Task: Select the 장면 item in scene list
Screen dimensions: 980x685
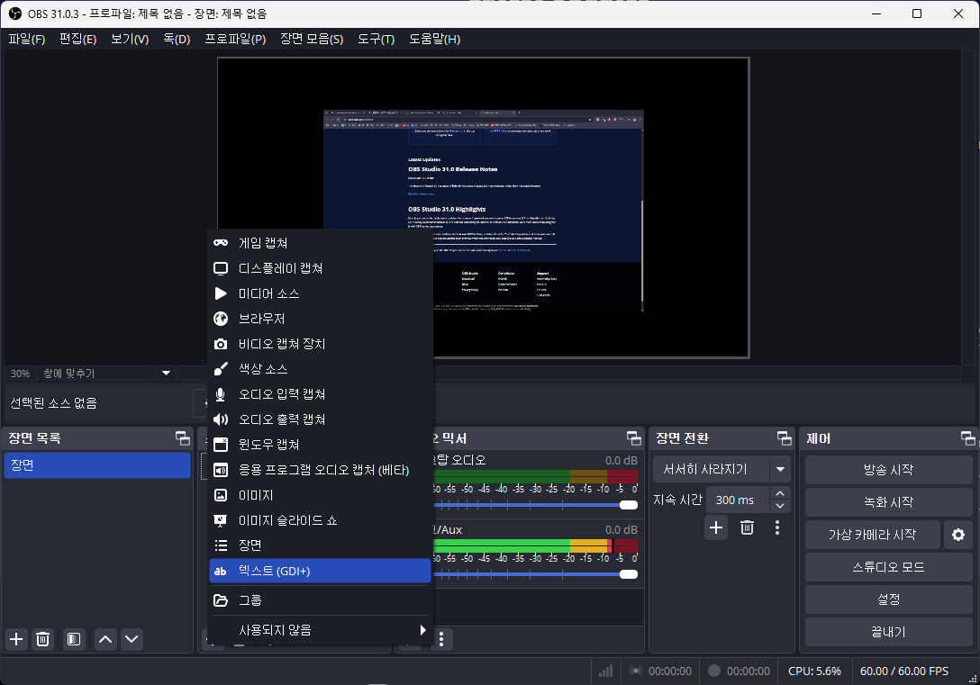Action: click(x=97, y=465)
